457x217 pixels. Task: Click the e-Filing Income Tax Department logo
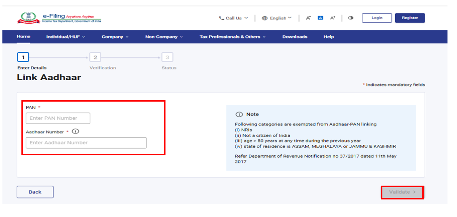point(59,18)
